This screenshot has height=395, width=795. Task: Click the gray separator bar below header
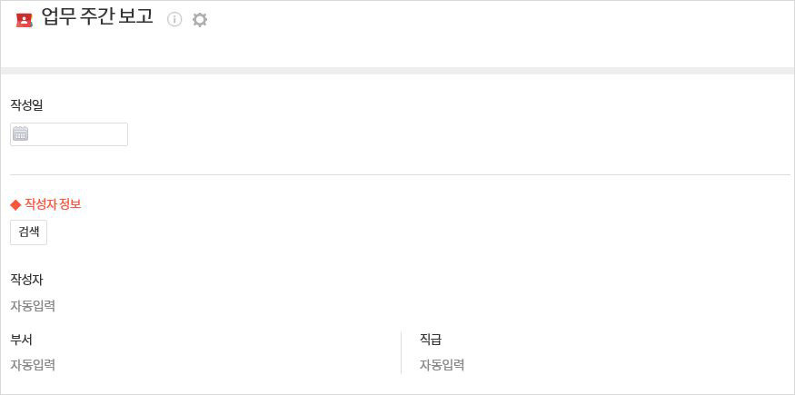(397, 71)
